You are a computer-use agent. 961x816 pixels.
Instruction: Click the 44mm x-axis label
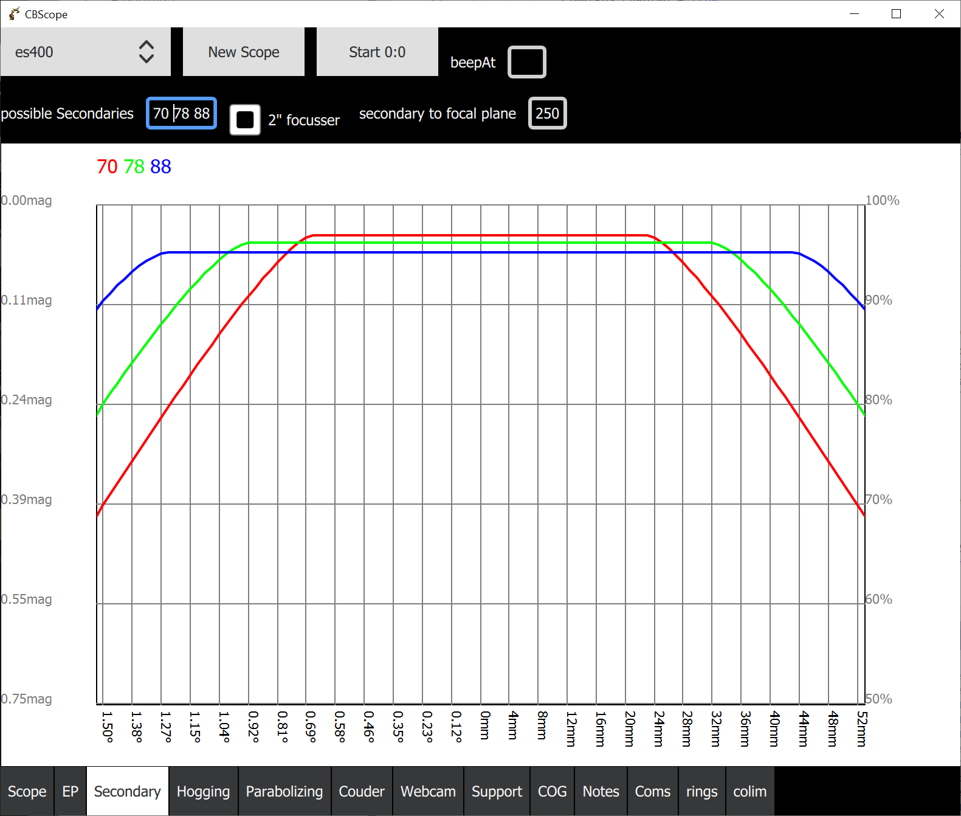coord(804,728)
